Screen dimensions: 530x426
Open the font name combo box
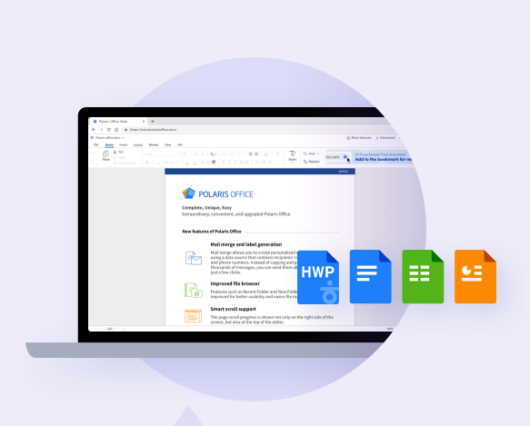click(163, 154)
